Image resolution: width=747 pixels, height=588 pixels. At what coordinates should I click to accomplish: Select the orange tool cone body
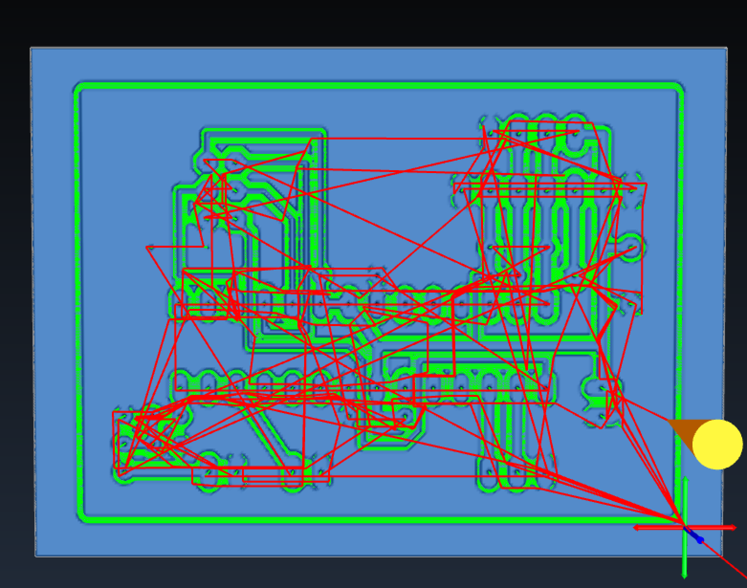tap(684, 431)
